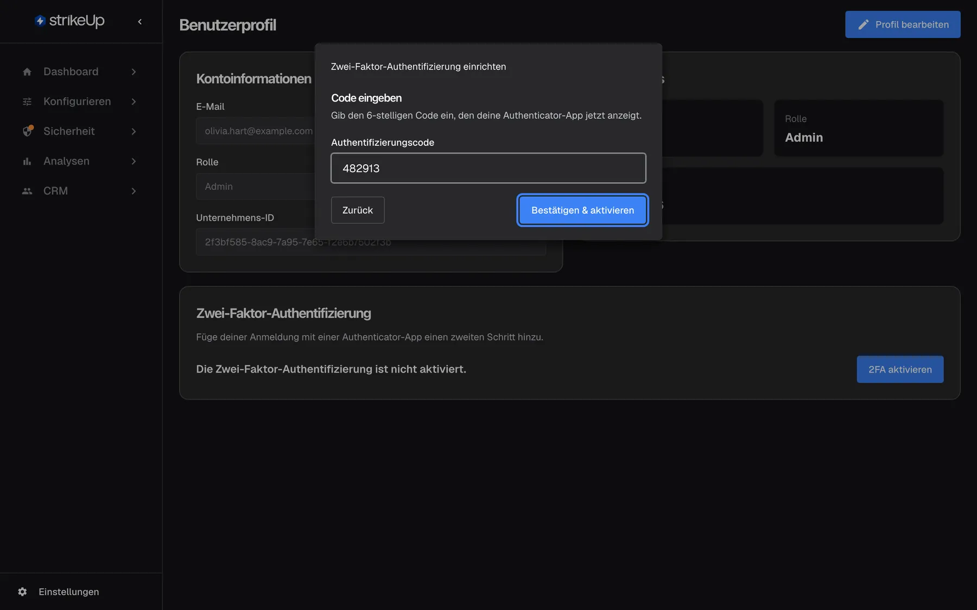Click dialog title Zwei-Faktor-Authentifizierung einrichten

(x=418, y=67)
